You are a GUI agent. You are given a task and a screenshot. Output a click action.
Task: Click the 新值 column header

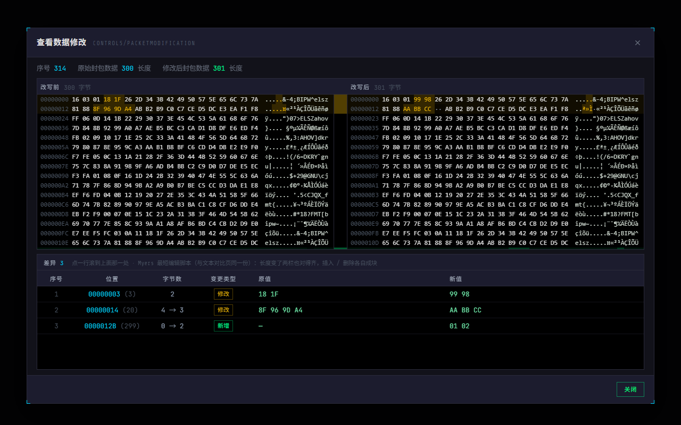tap(455, 278)
